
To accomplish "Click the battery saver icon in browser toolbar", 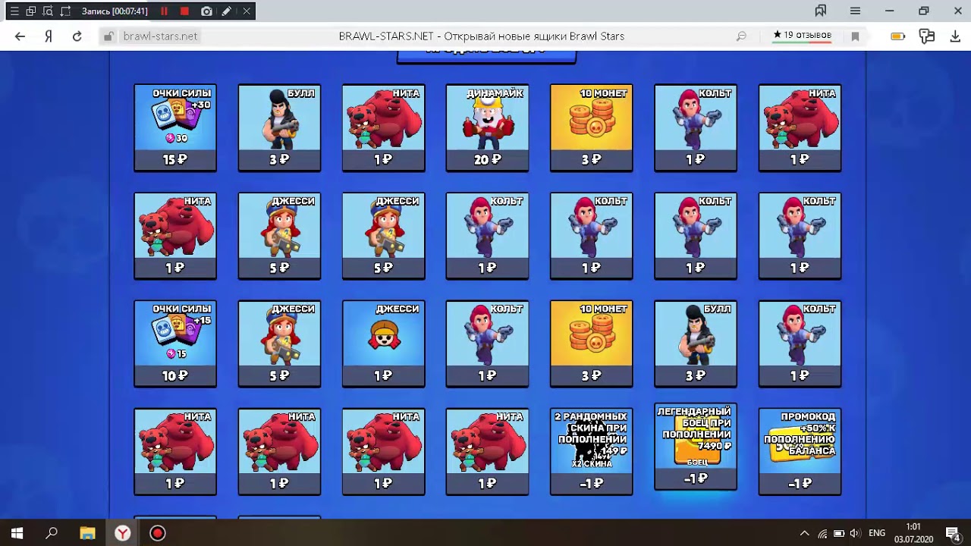I will tap(897, 36).
